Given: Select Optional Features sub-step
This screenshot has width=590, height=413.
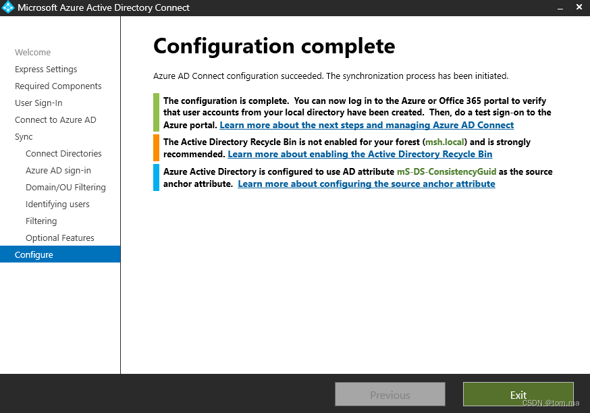Looking at the screenshot, I should coord(60,238).
